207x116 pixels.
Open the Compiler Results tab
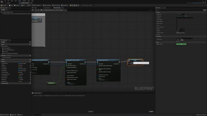[37, 93]
